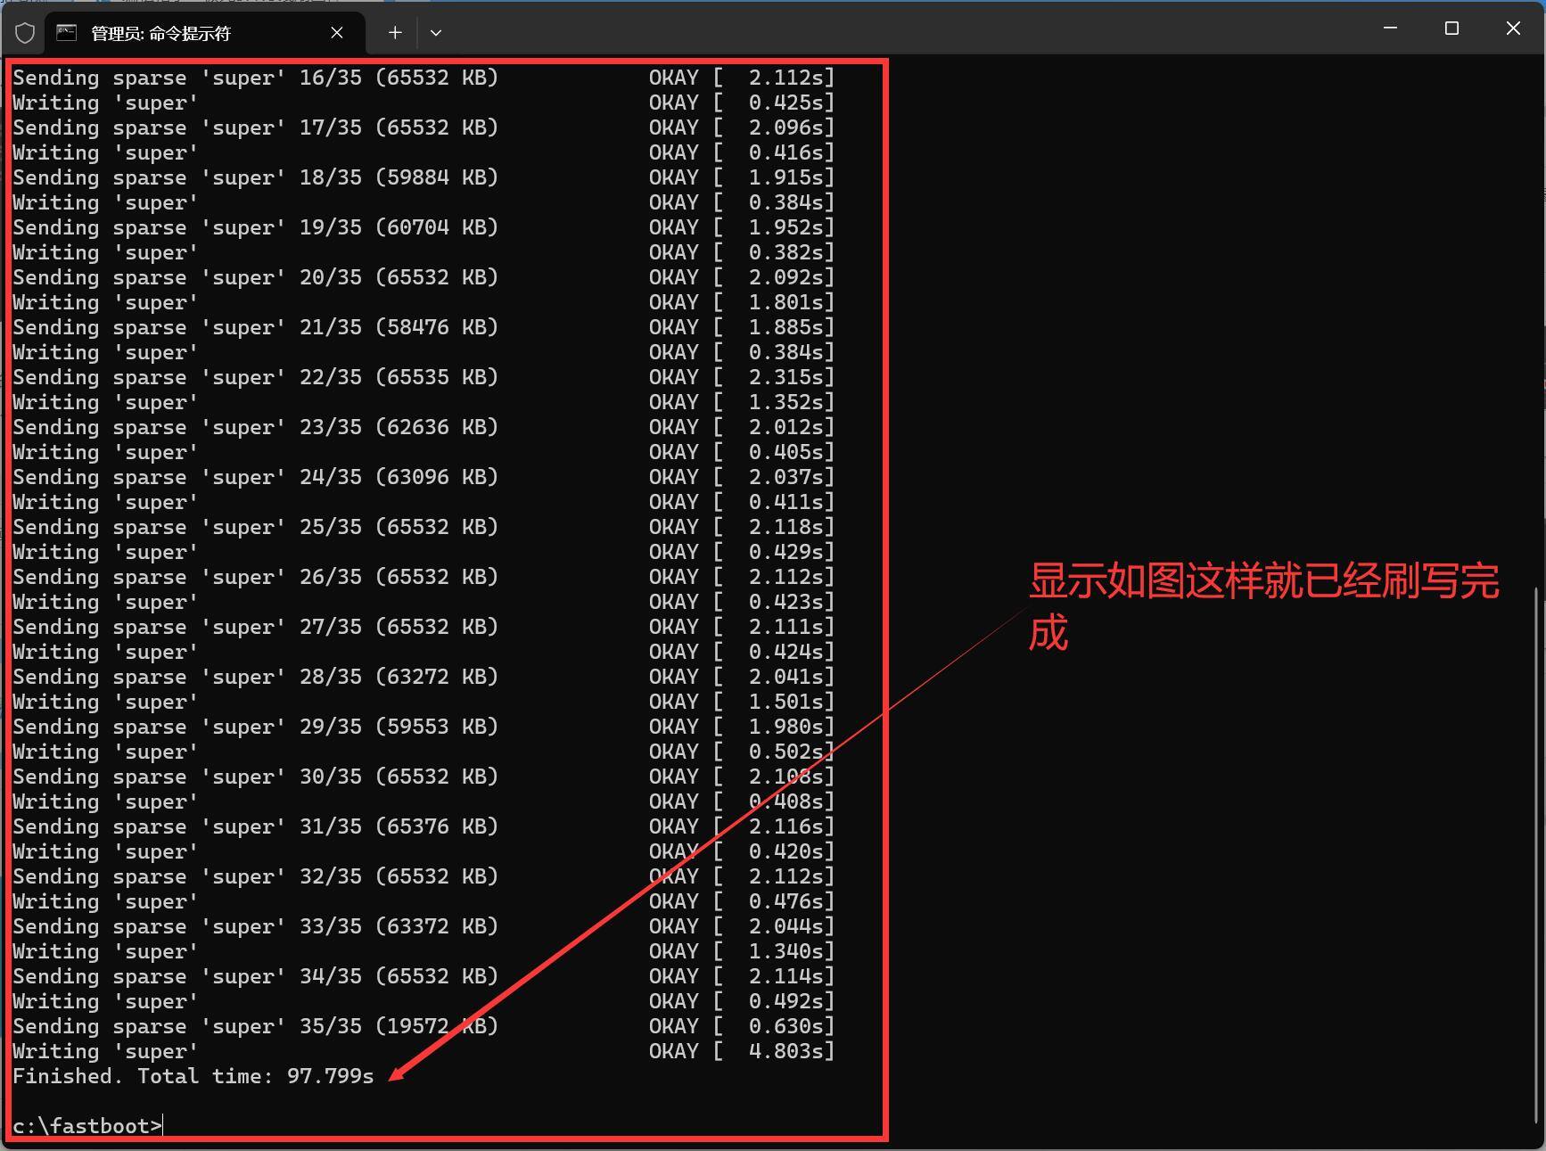This screenshot has width=1546, height=1151.
Task: Click the 'OKAY [ 1.501s]' result
Action: (x=742, y=702)
